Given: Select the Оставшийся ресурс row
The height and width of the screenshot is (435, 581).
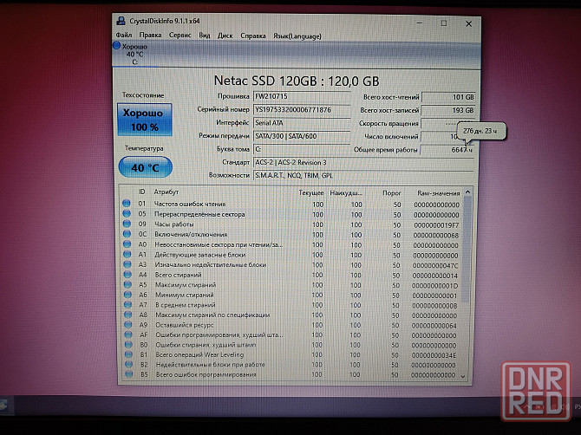Looking at the screenshot, I should pos(290,325).
